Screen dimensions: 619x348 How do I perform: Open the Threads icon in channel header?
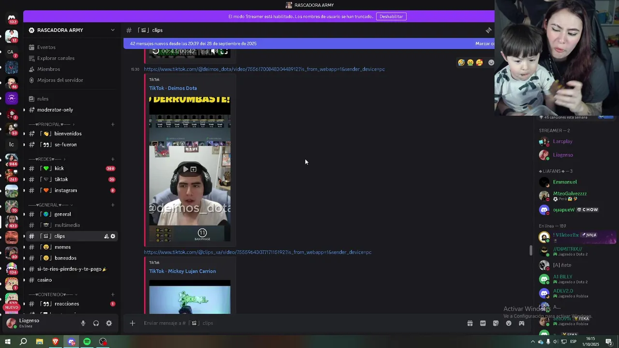coord(488,30)
